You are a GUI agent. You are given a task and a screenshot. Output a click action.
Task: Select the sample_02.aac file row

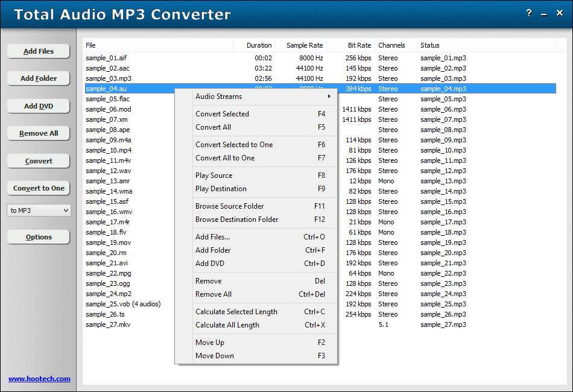[320, 68]
